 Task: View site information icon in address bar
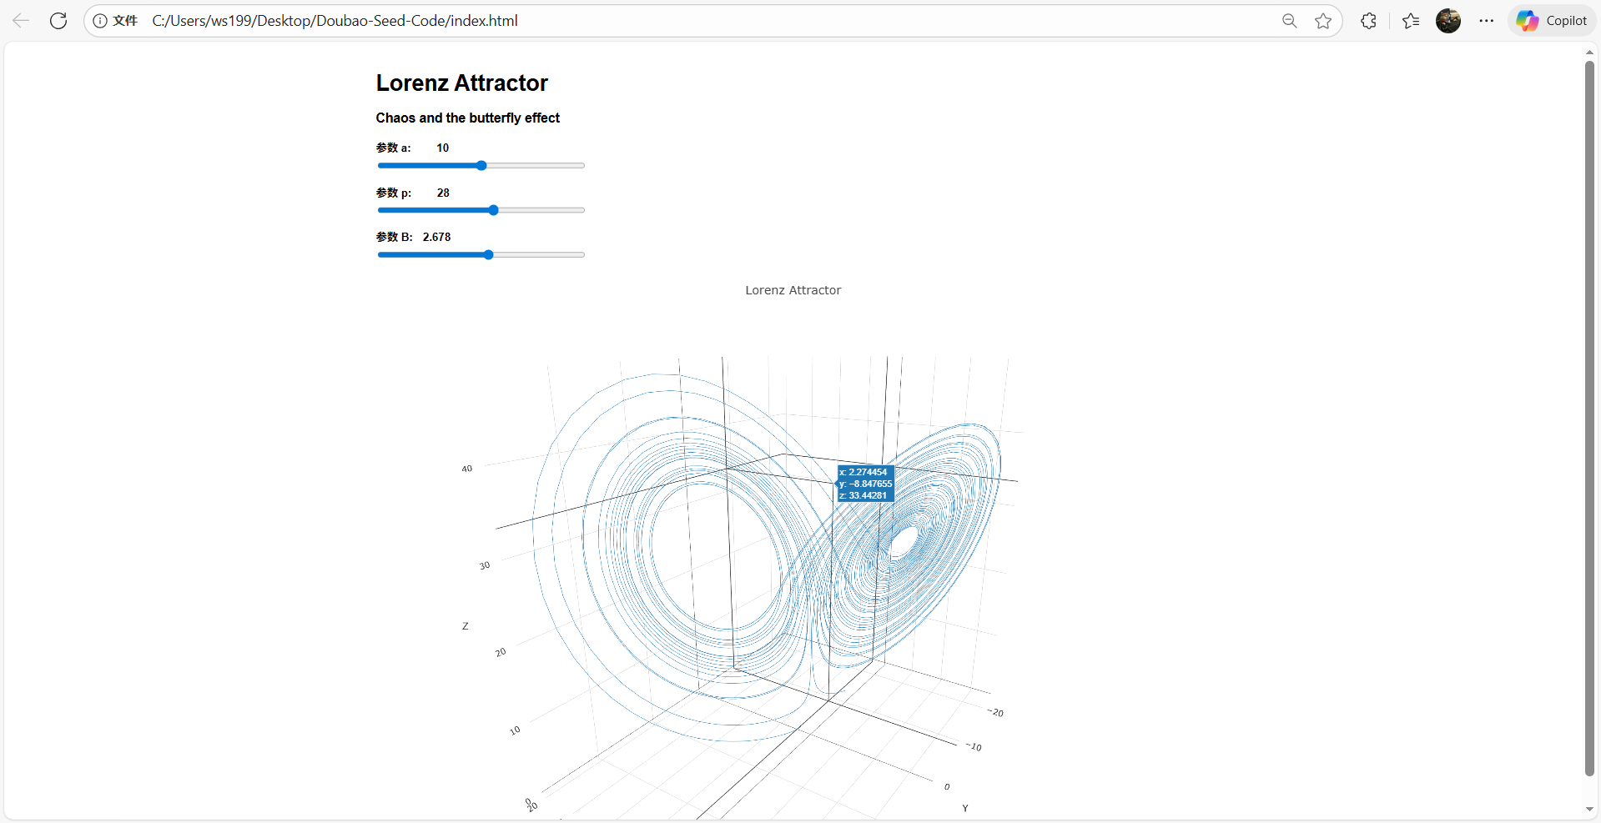click(100, 21)
